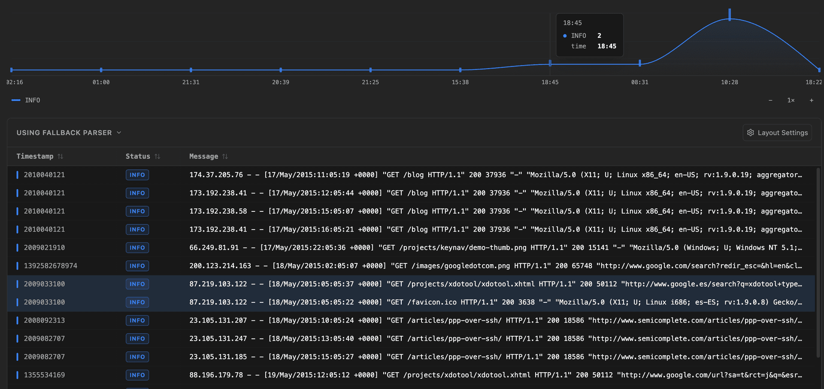Click INFO badge for 88.196.179.78 row

pyautogui.click(x=137, y=375)
